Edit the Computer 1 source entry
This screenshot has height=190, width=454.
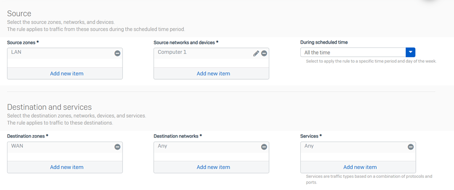point(256,54)
